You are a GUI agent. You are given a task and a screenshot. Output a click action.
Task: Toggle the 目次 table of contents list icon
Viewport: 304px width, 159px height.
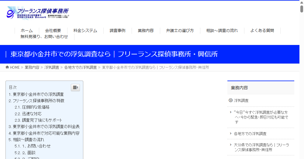[75, 88]
